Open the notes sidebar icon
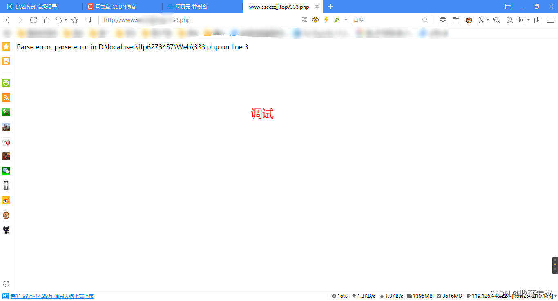This screenshot has width=558, height=301. (x=6, y=61)
